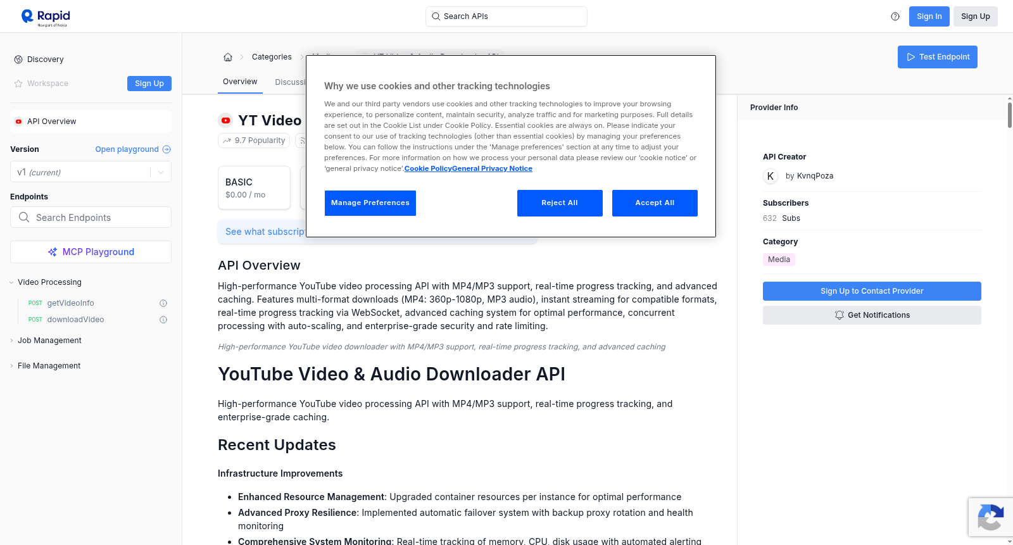
Task: Click Sign In in the header
Action: (929, 16)
